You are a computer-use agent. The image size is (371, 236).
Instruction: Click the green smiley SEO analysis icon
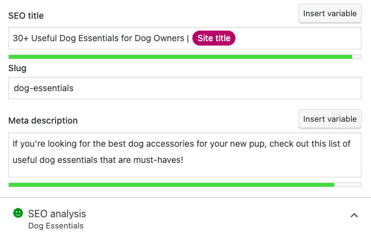pos(18,213)
